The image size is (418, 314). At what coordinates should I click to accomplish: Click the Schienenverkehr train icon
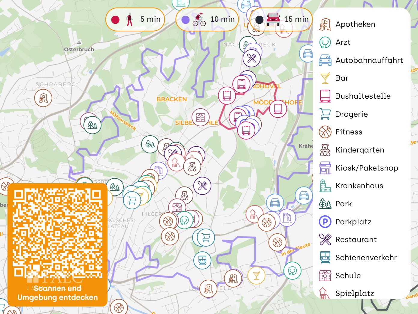(325, 257)
